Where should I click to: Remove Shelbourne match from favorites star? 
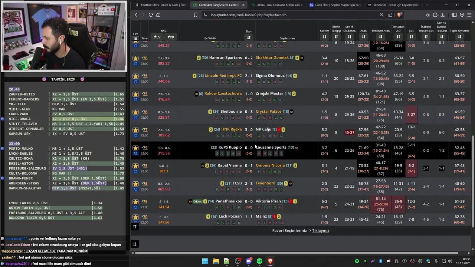tap(135, 112)
